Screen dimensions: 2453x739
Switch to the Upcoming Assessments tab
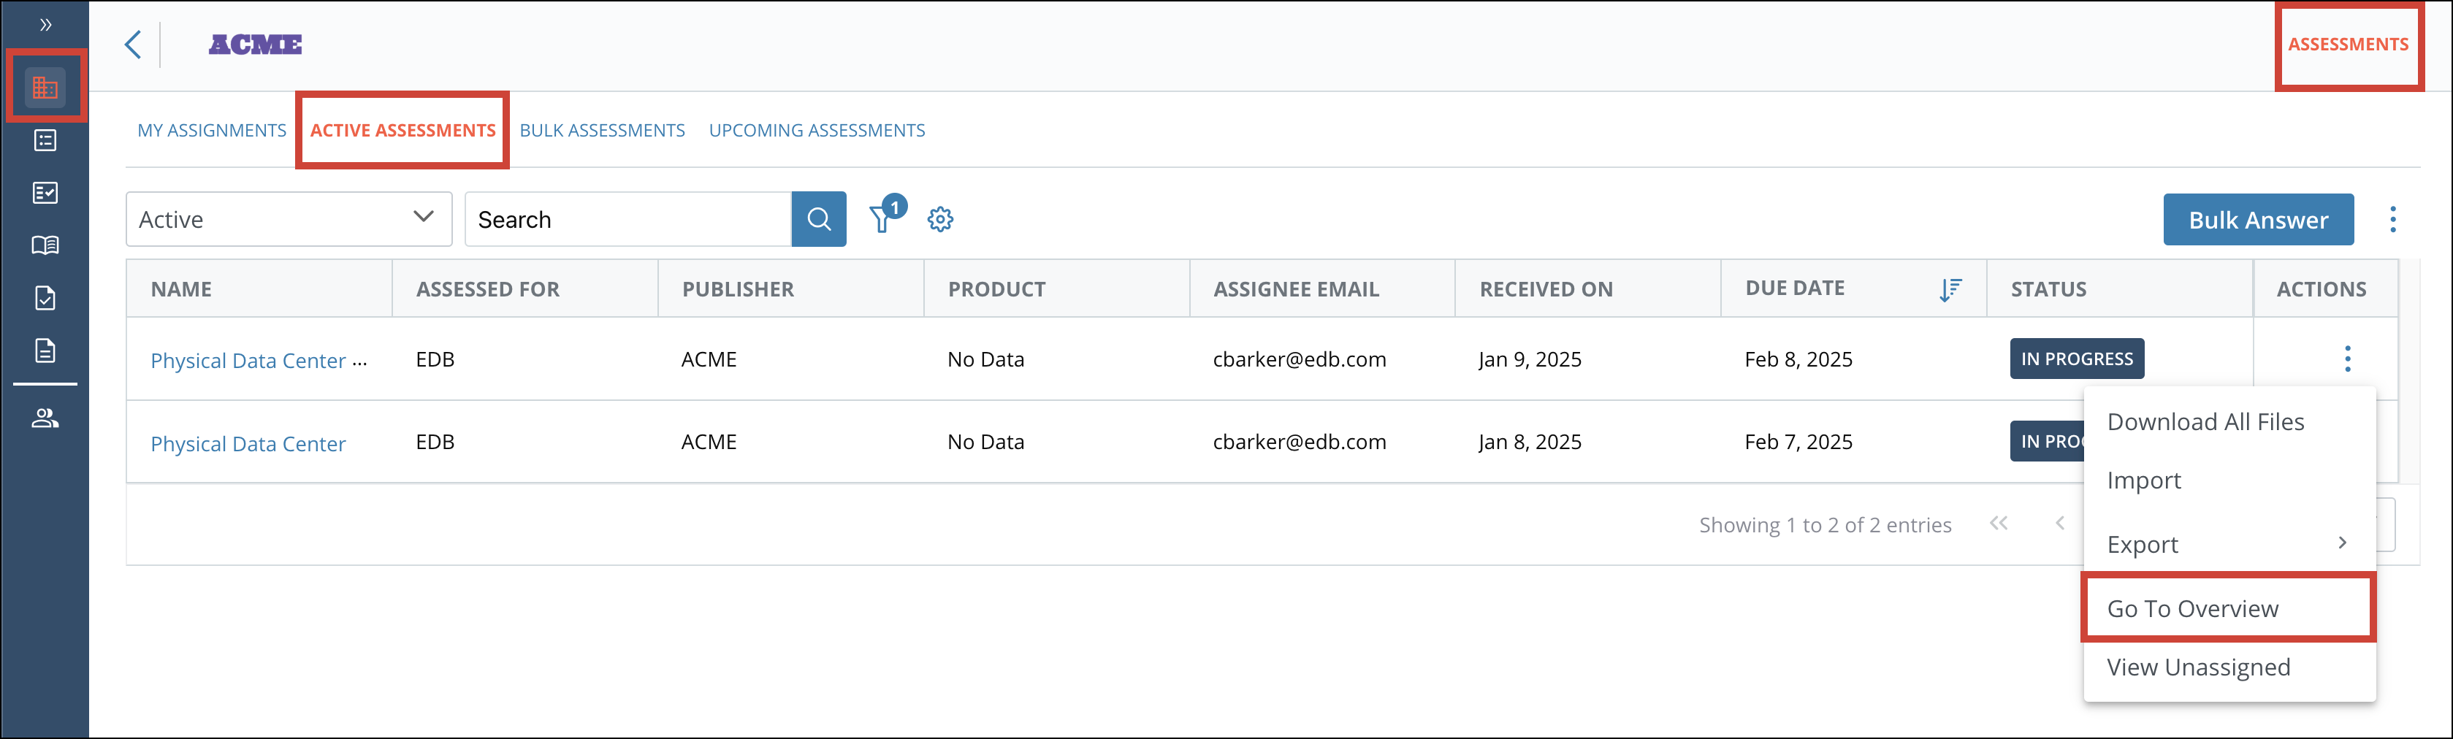[816, 129]
